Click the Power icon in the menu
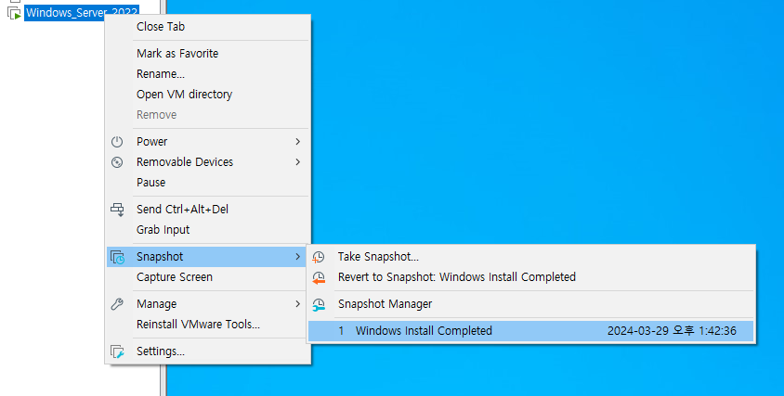The image size is (784, 396). 117,142
